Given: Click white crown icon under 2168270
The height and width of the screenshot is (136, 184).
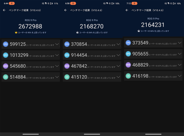Looking at the screenshot, I should point(77,32).
